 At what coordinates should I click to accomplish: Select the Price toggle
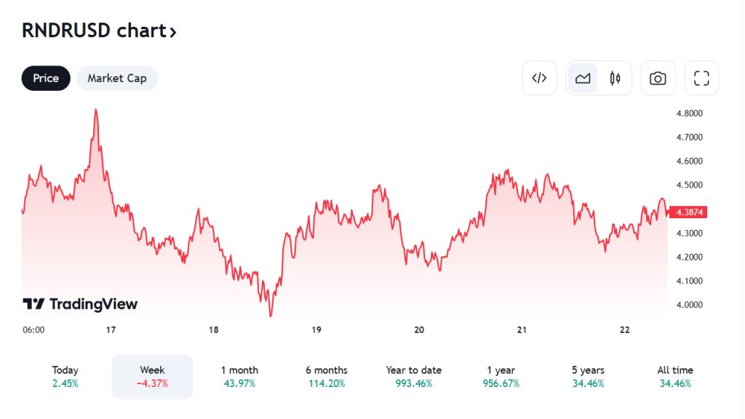(46, 78)
